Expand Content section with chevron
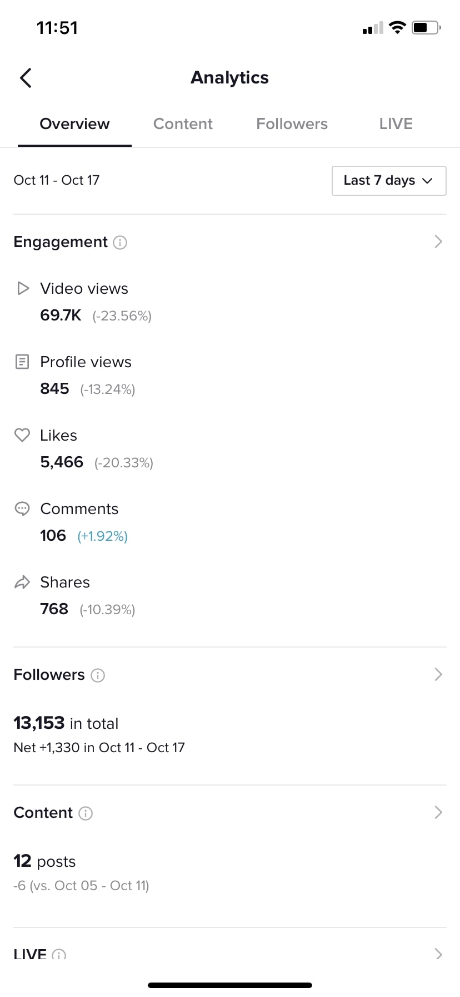 point(438,812)
